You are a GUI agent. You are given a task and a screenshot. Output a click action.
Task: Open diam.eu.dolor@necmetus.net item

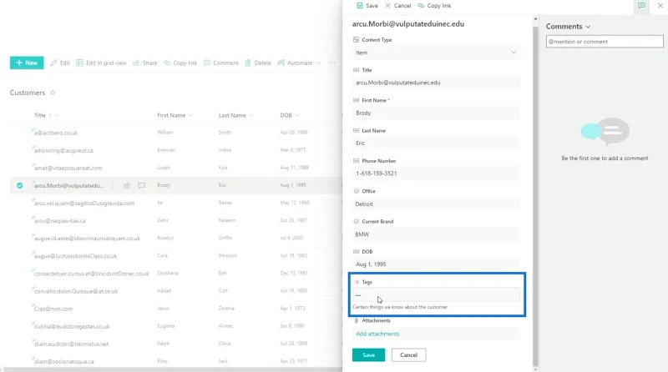click(71, 344)
